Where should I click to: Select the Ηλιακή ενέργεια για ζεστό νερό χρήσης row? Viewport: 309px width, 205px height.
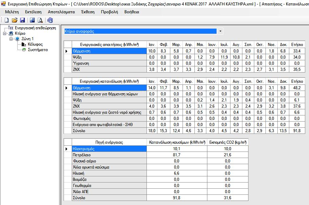coord(184,112)
